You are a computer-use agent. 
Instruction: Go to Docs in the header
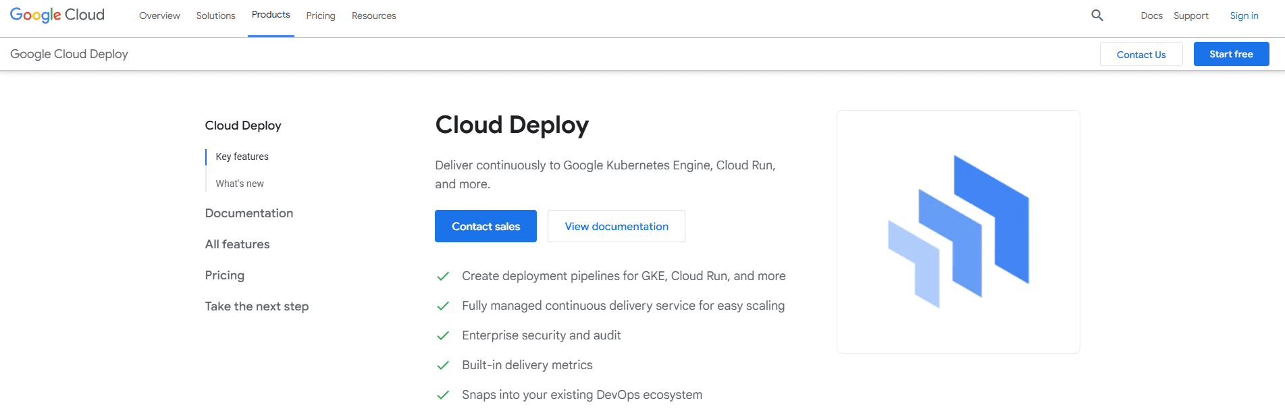click(1152, 16)
